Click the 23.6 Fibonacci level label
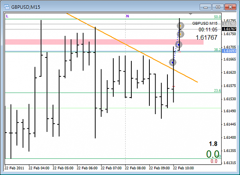240x175 pixels. [217, 91]
